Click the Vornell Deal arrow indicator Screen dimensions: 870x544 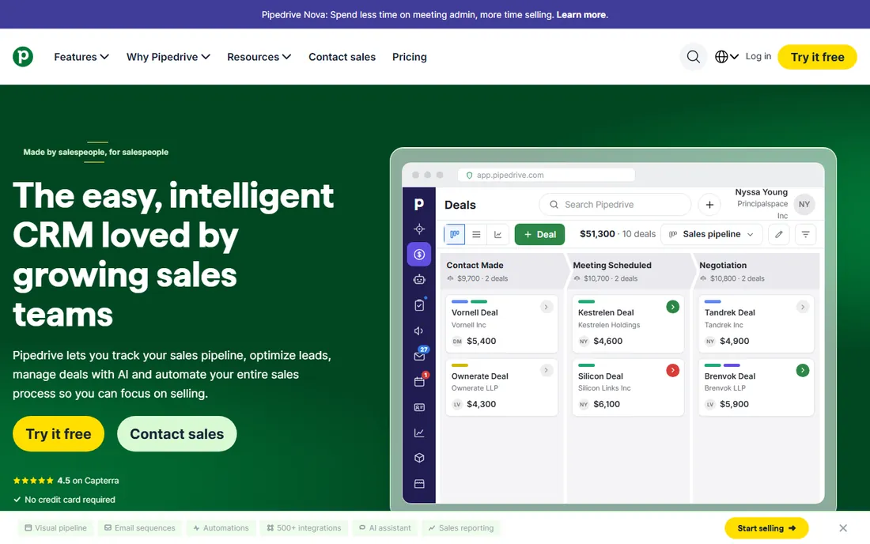[546, 307]
